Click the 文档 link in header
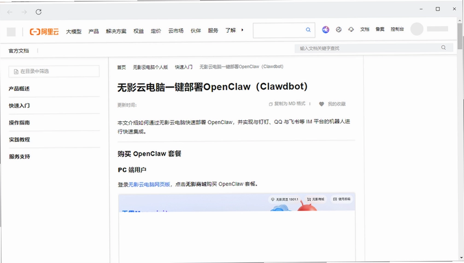464x263 pixels. coord(364,29)
